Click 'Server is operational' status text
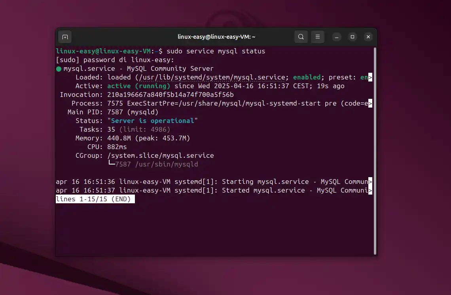This screenshot has height=295, width=451. [x=152, y=121]
